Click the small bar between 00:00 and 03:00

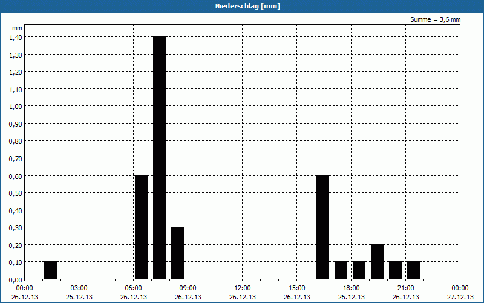point(50,270)
